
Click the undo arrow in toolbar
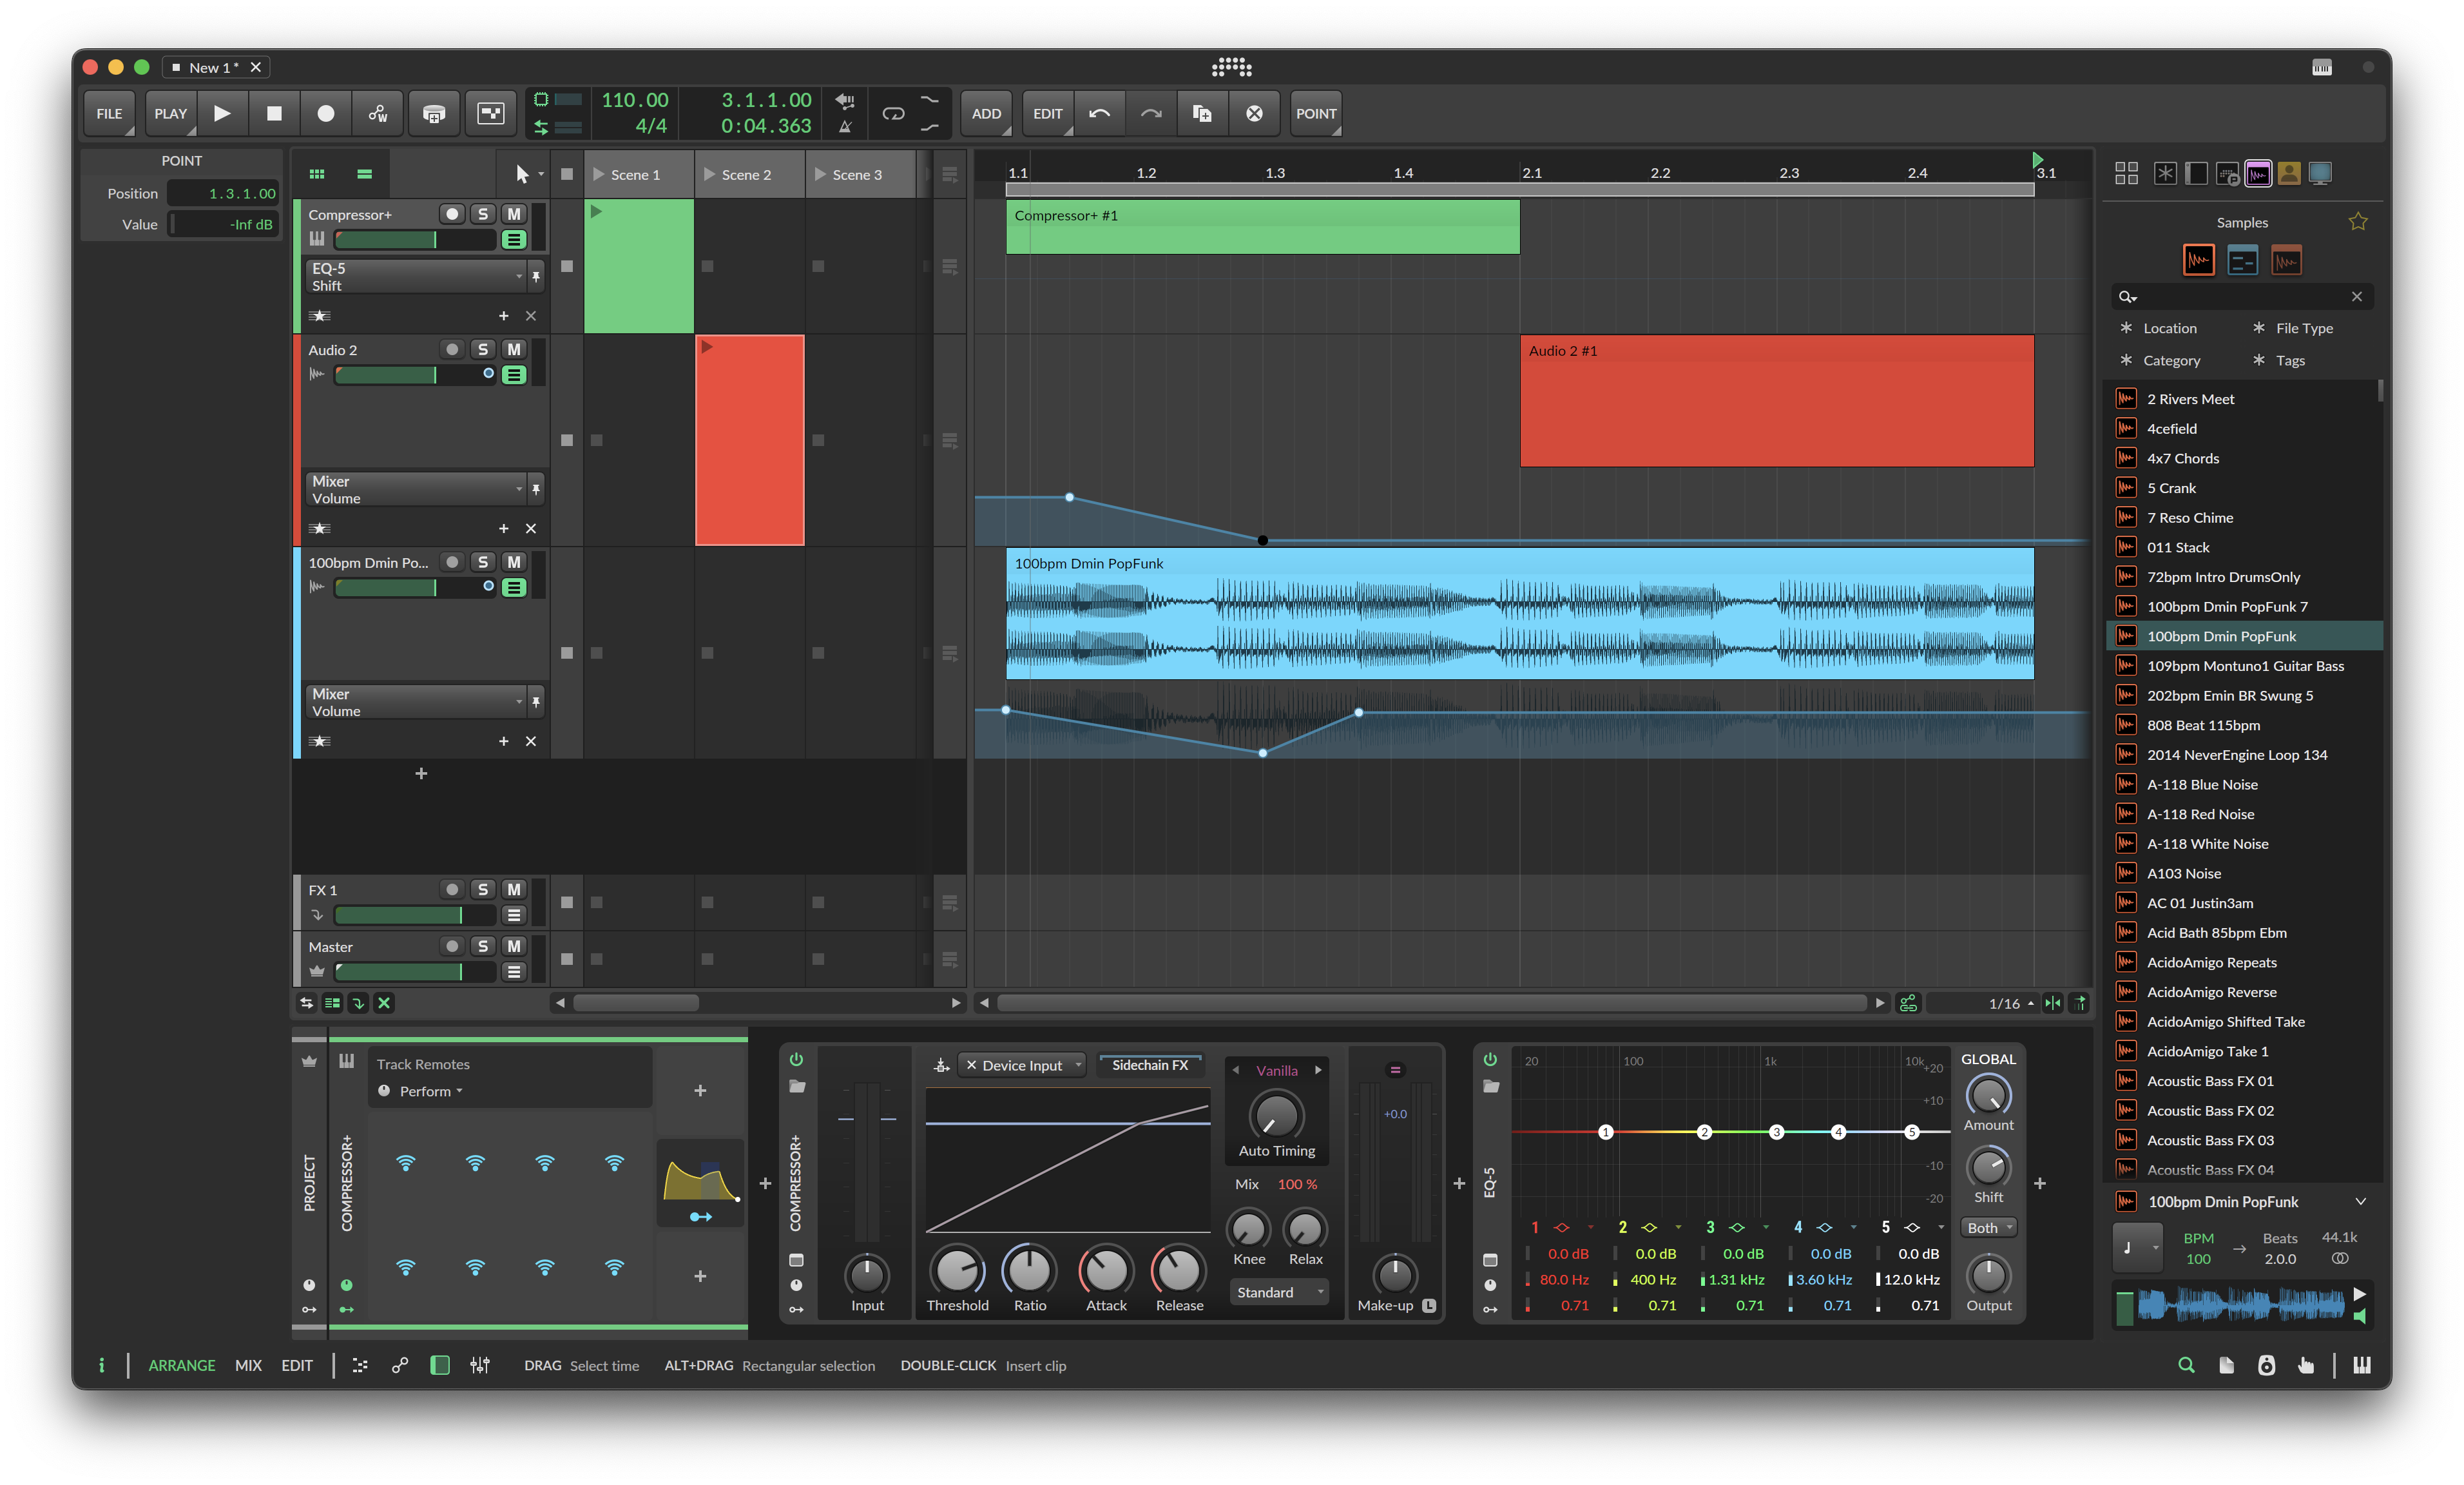(x=1099, y=114)
